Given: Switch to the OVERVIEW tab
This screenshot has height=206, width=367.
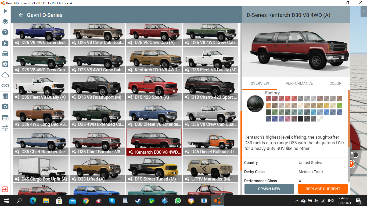Looking at the screenshot, I should pyautogui.click(x=260, y=83).
